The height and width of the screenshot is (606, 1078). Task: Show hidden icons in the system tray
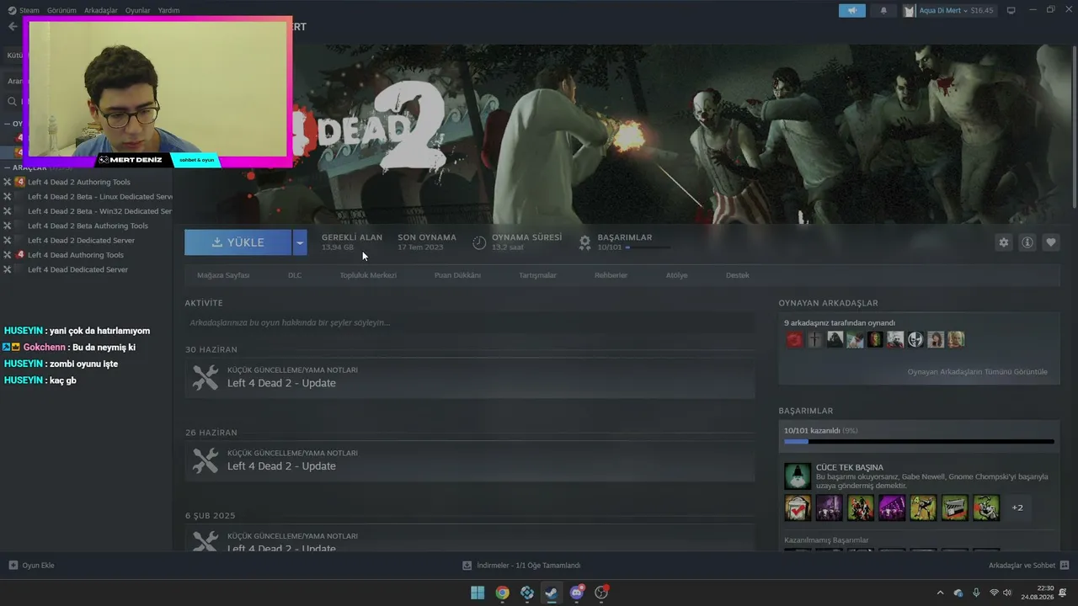[x=941, y=593]
